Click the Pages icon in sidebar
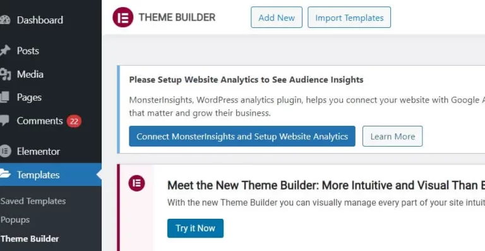The height and width of the screenshot is (251, 485). [4, 97]
